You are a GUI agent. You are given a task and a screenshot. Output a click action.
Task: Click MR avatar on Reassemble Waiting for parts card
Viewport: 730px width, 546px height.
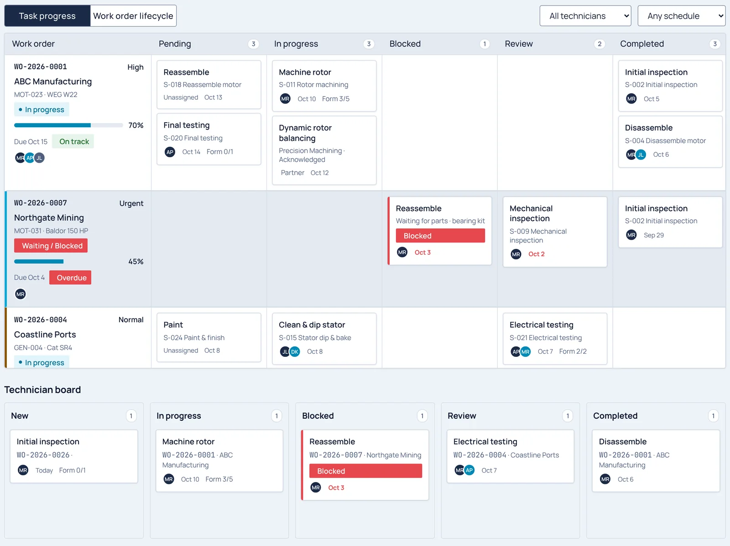point(402,252)
